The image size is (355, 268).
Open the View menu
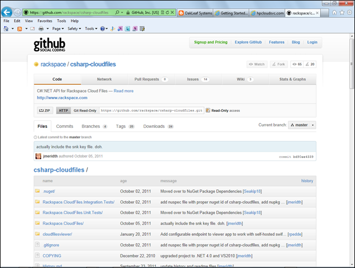coord(29,21)
